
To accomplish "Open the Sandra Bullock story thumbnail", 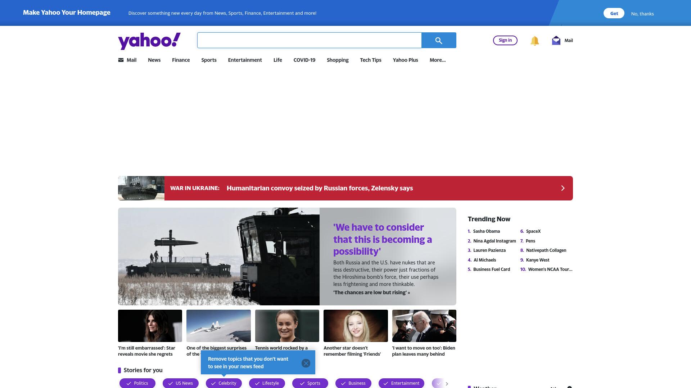I will (150, 326).
